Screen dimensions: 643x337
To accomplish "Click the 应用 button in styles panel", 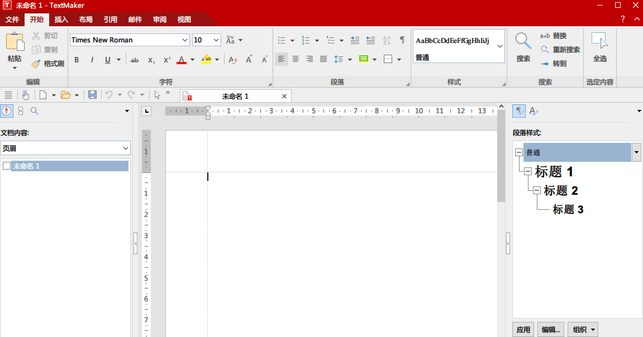I will (523, 329).
